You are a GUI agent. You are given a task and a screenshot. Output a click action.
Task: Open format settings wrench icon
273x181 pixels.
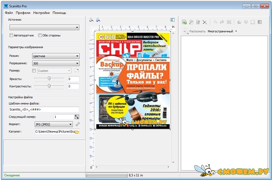tap(78, 124)
